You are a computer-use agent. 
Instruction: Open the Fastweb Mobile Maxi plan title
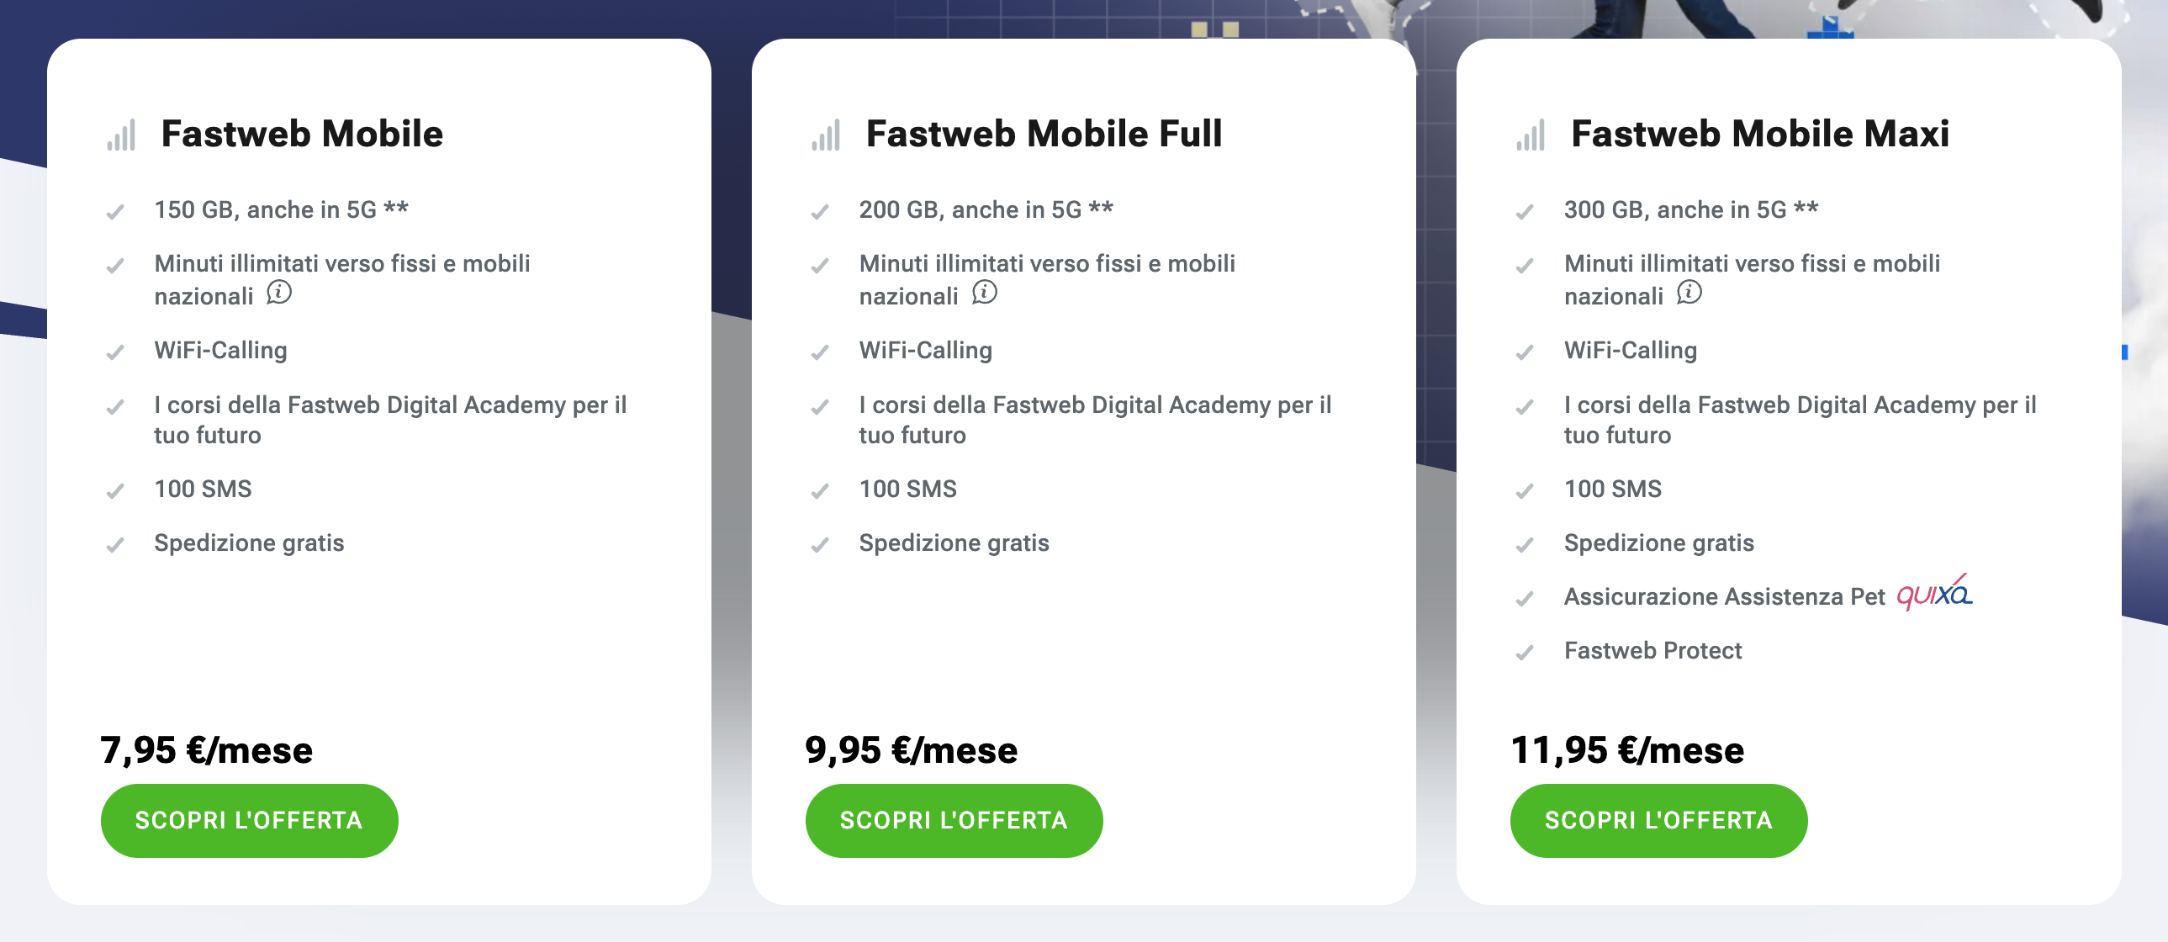[x=1760, y=134]
